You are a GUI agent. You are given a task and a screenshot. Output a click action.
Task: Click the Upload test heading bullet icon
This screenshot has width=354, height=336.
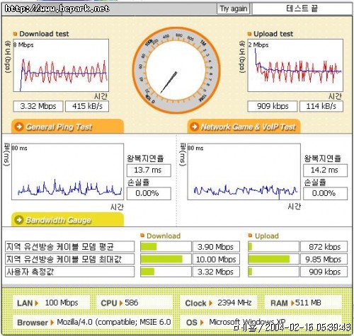tap(249, 34)
